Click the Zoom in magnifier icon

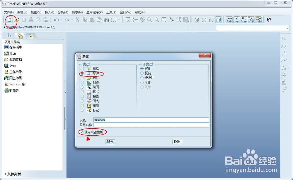click(149, 20)
